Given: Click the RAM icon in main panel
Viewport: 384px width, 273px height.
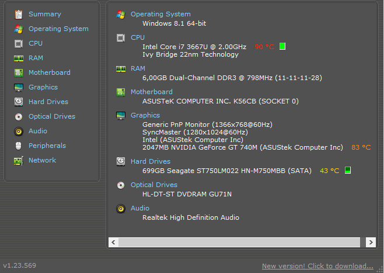Looking at the screenshot, I should coord(121,69).
